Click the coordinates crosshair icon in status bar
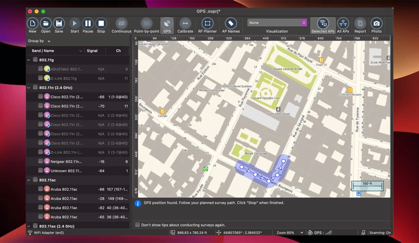 219,232
